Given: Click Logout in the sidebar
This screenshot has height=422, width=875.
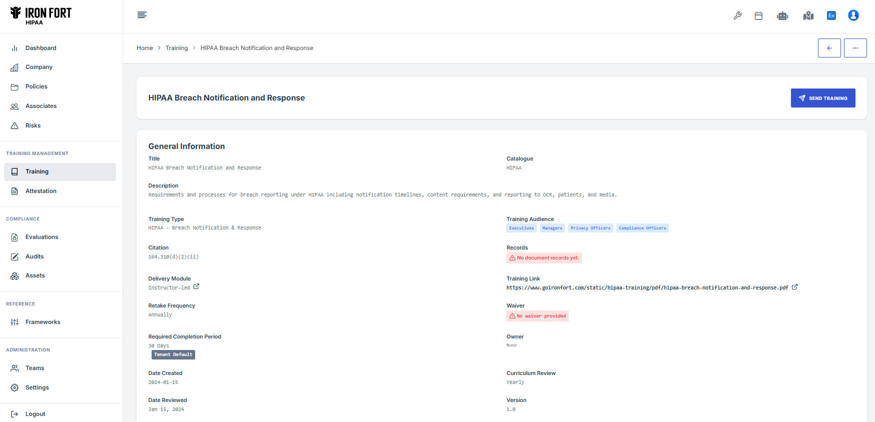Looking at the screenshot, I should 35,414.
